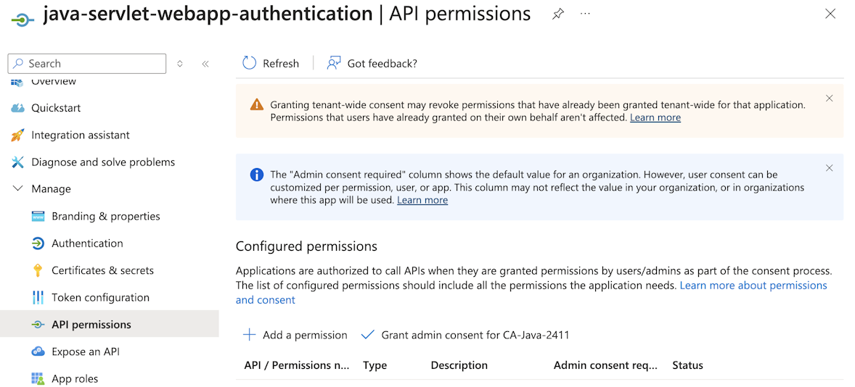Dismiss the blue admin consent info banner

coord(830,167)
